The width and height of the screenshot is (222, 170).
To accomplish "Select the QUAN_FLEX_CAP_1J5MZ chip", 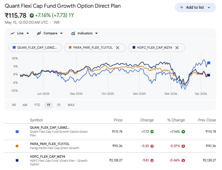I will coord(35,48).
